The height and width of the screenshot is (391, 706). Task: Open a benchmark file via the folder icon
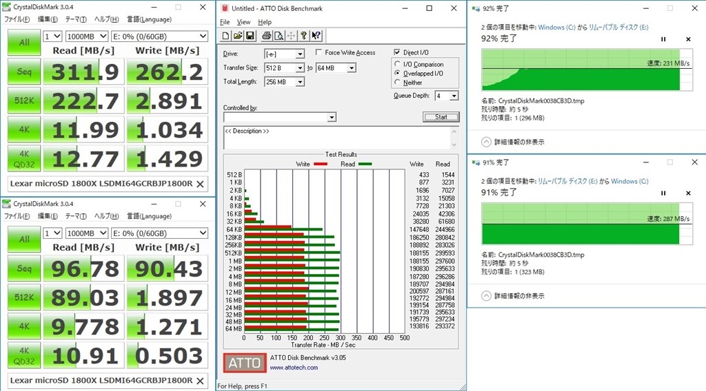tap(238, 36)
